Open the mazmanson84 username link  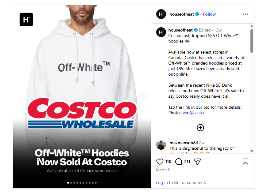[184, 143]
